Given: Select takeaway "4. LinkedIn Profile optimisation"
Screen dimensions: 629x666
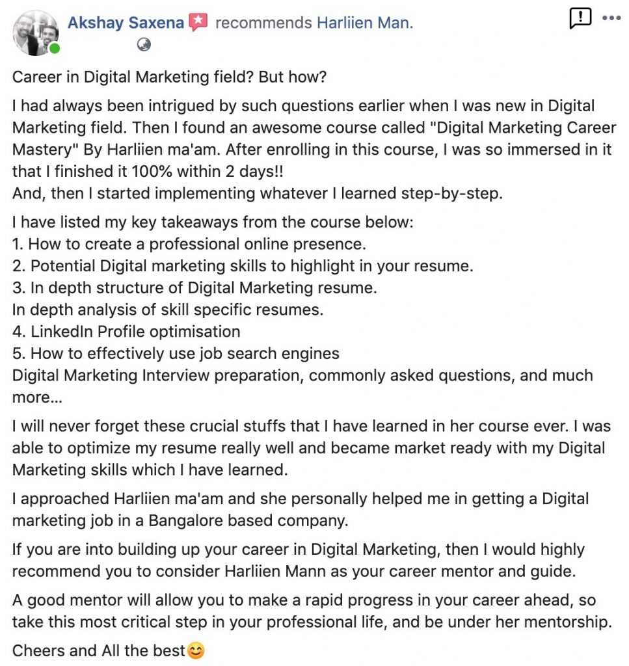Looking at the screenshot, I should coord(126,332).
